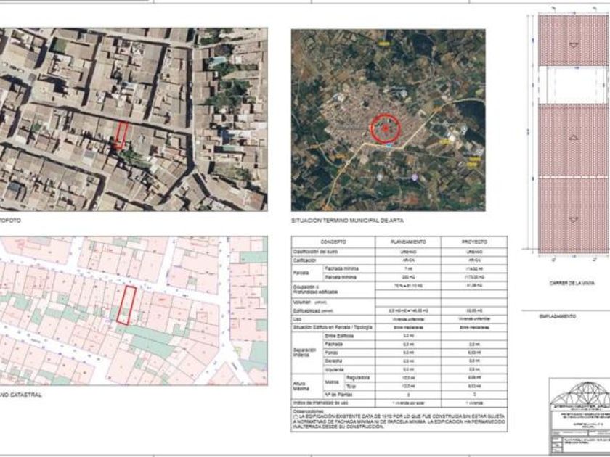Click the red plot outline on cadastral plan

tap(126, 305)
